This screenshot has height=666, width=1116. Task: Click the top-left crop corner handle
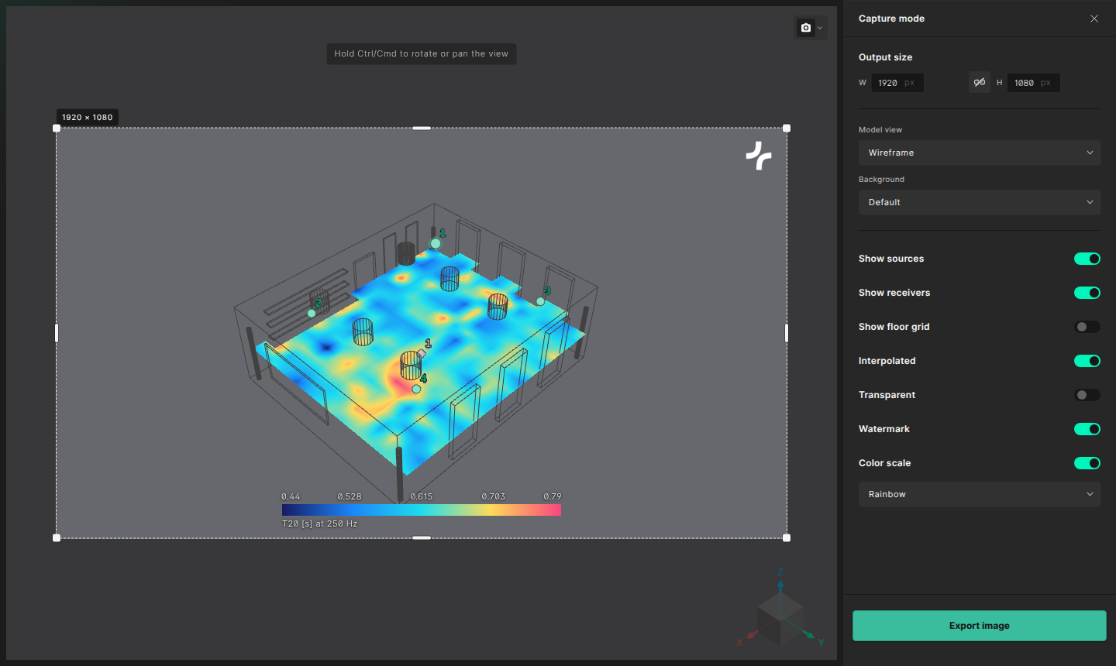coord(57,129)
